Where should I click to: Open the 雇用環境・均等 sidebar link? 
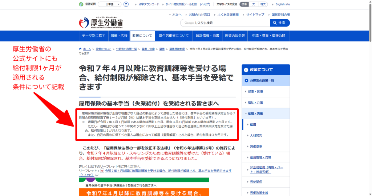click(260, 157)
